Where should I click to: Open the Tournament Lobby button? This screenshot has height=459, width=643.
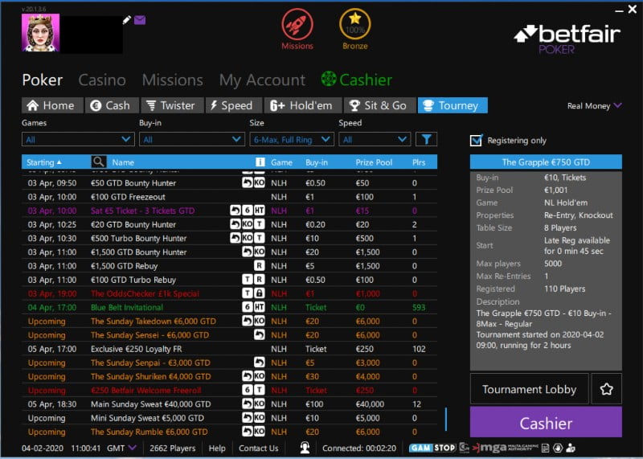(530, 389)
